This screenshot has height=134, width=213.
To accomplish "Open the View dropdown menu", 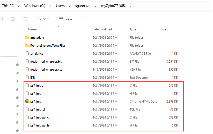I will coord(66,19).
